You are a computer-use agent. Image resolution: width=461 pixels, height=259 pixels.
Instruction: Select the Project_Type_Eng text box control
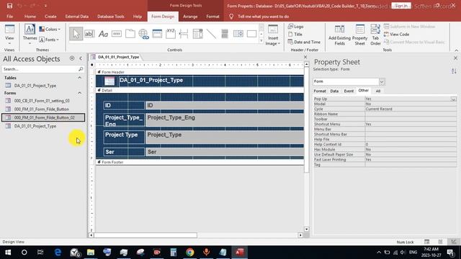point(225,120)
